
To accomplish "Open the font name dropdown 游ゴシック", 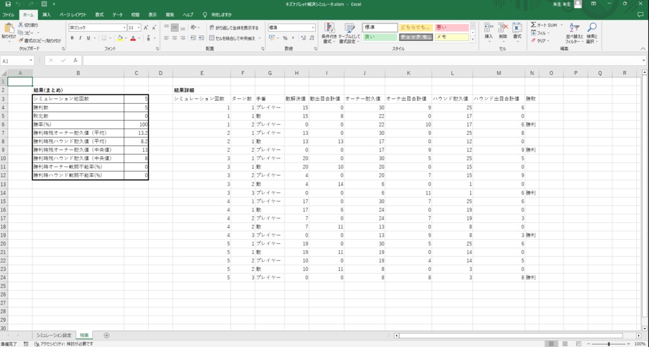I will [x=125, y=28].
